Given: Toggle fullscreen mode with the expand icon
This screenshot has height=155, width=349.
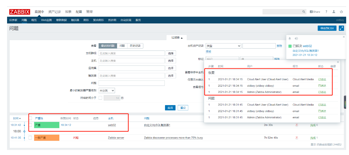Looking at the screenshot, I should pyautogui.click(x=341, y=28).
